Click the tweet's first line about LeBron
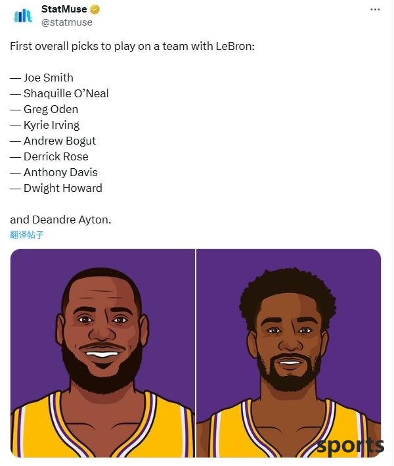The width and height of the screenshot is (394, 466). click(x=133, y=47)
